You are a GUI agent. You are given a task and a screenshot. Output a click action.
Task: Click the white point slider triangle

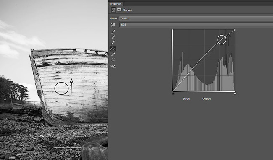pos(235,93)
